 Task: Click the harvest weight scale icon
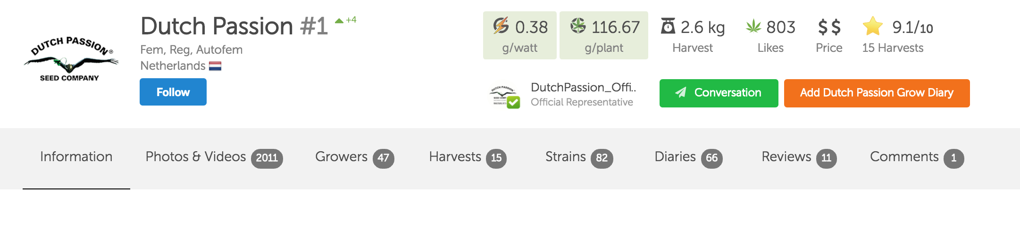668,26
